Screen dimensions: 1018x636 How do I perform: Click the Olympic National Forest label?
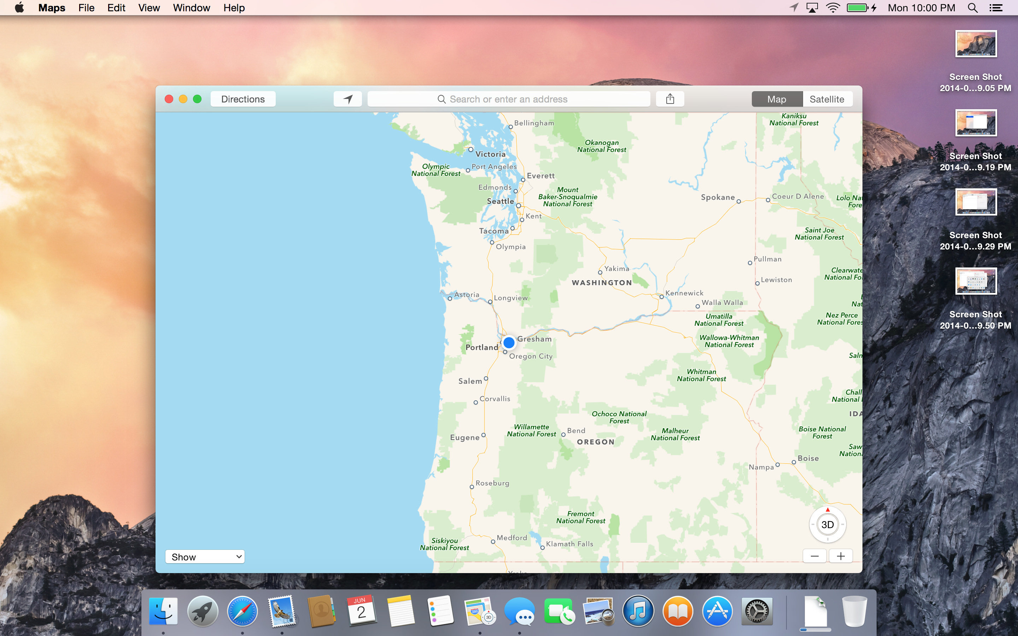[436, 170]
